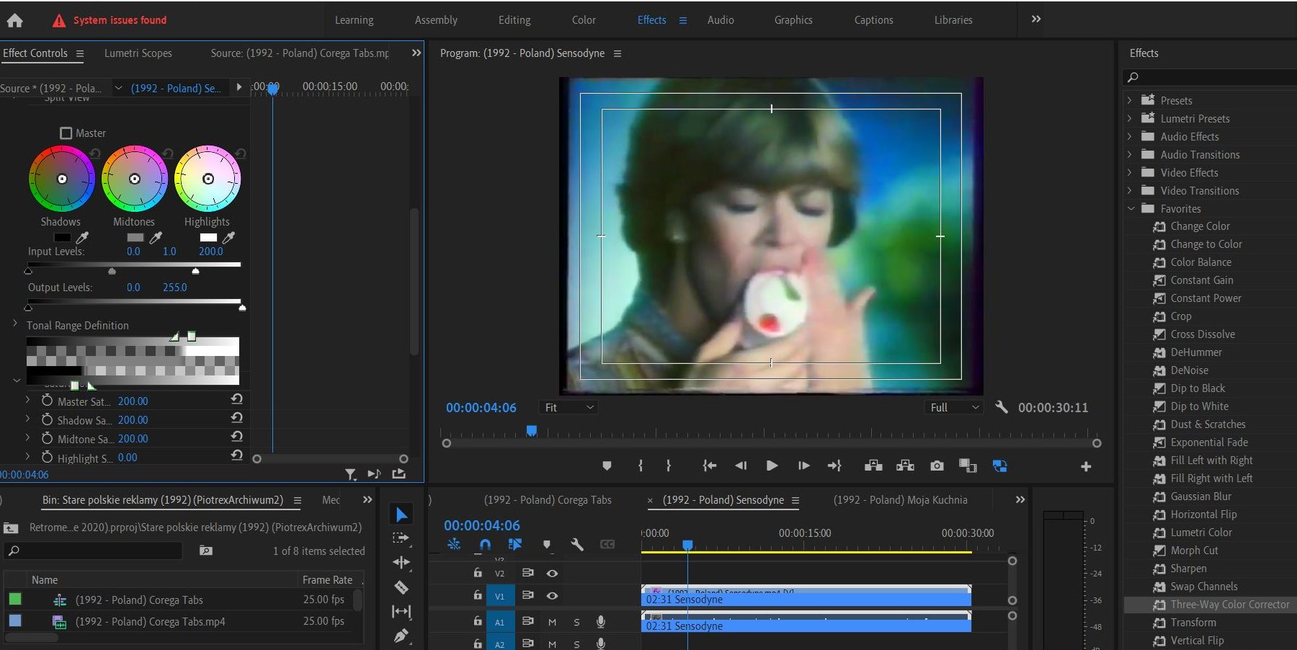The image size is (1297, 650).
Task: Select the Three-Way Color Corrector effect
Action: click(1229, 605)
